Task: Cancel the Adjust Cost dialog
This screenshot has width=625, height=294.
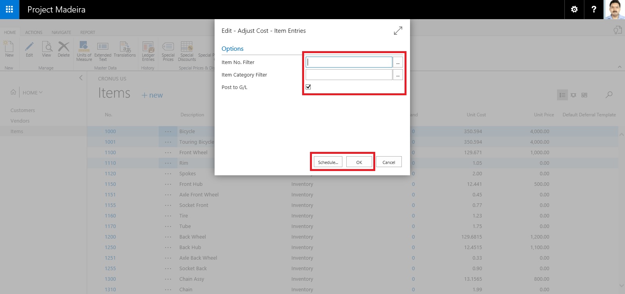Action: pos(389,162)
